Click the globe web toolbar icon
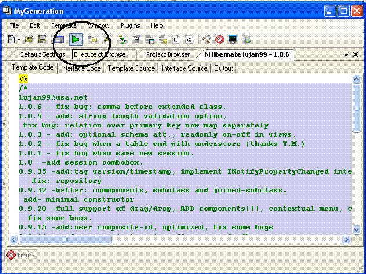Screen dimensions: 366x274 tap(247, 39)
